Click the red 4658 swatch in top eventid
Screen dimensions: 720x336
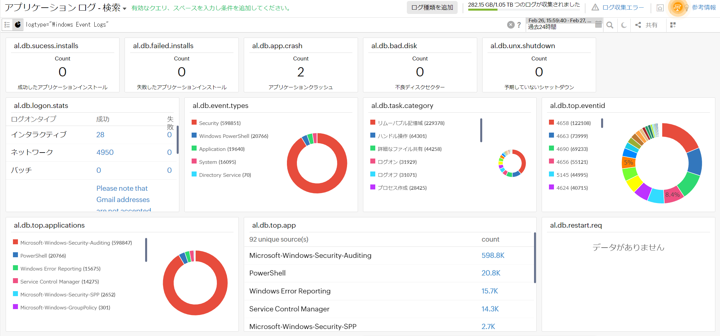click(x=551, y=123)
